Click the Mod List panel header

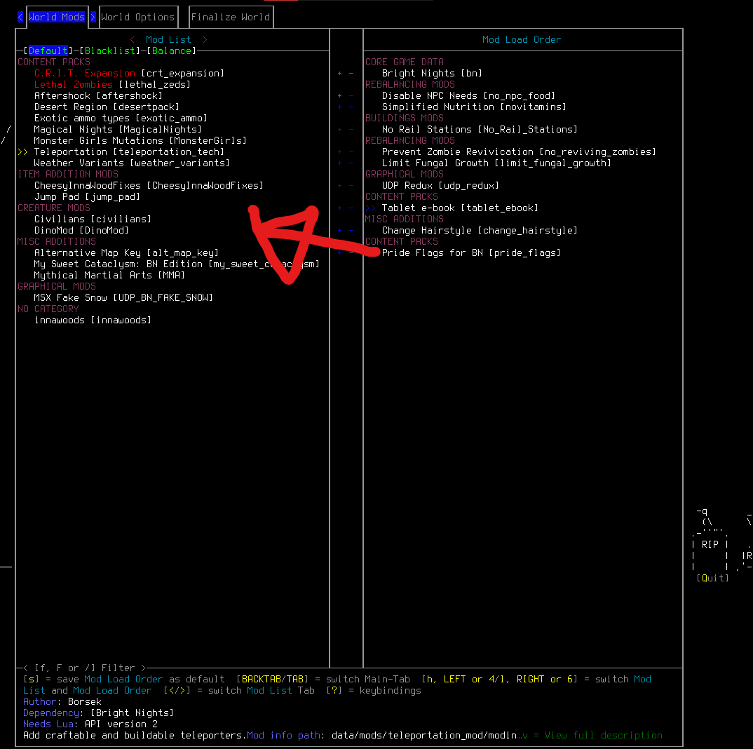[168, 40]
